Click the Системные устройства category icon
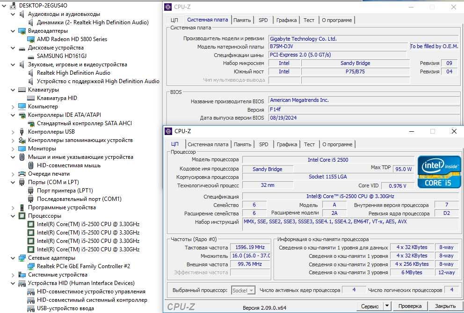Screen dimensions: 464x313 point(22,275)
